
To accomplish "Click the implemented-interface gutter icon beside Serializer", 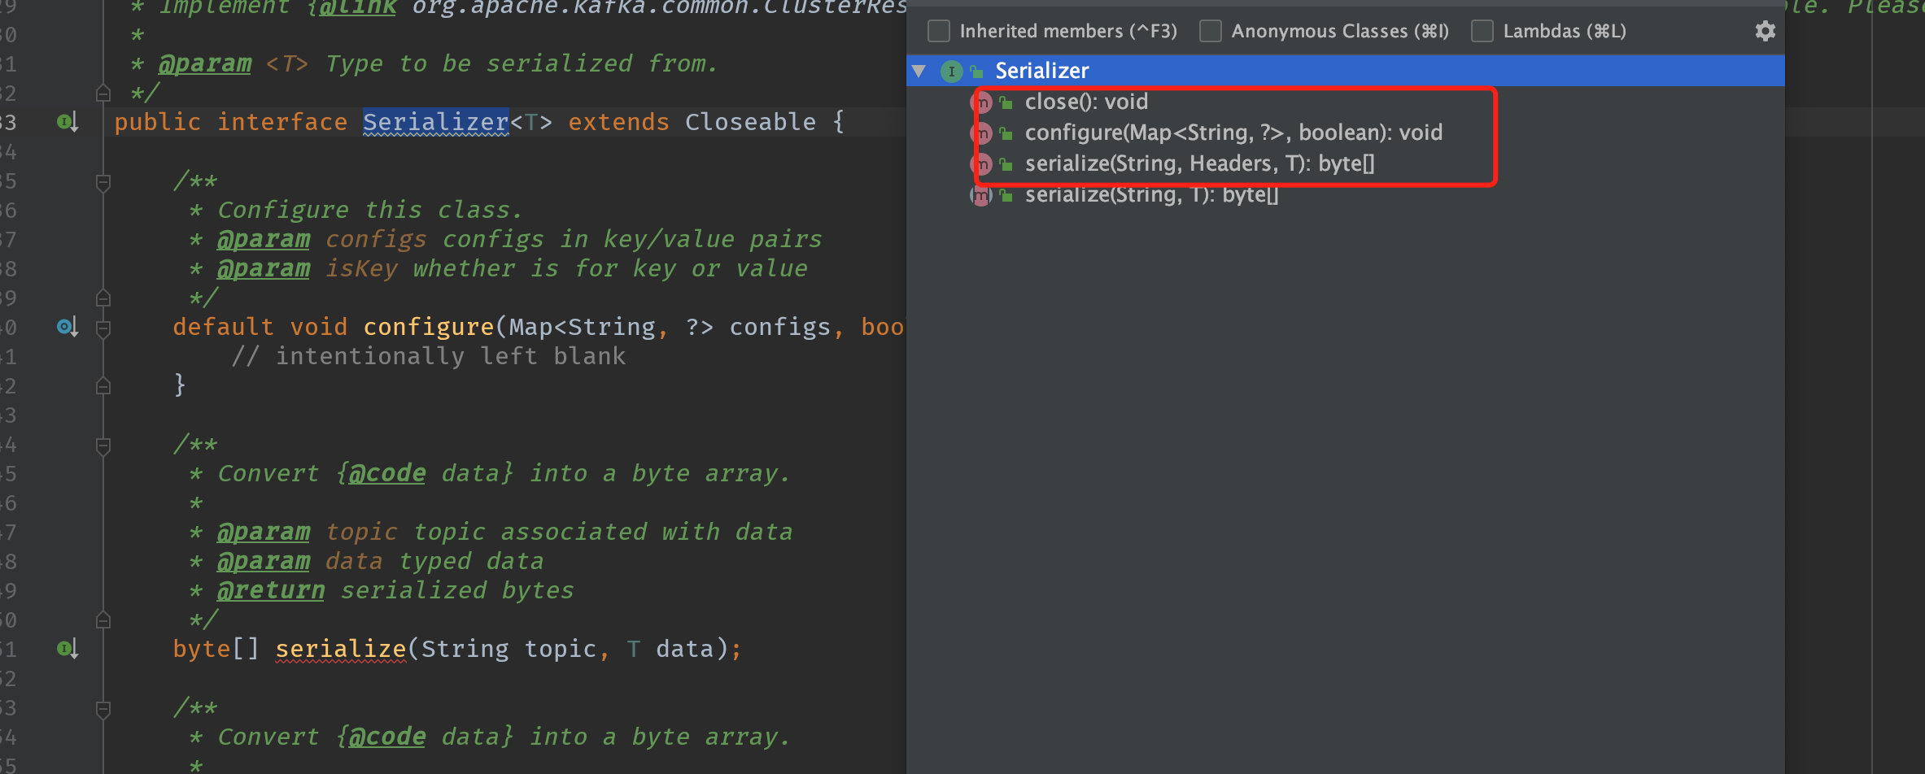I will (68, 123).
